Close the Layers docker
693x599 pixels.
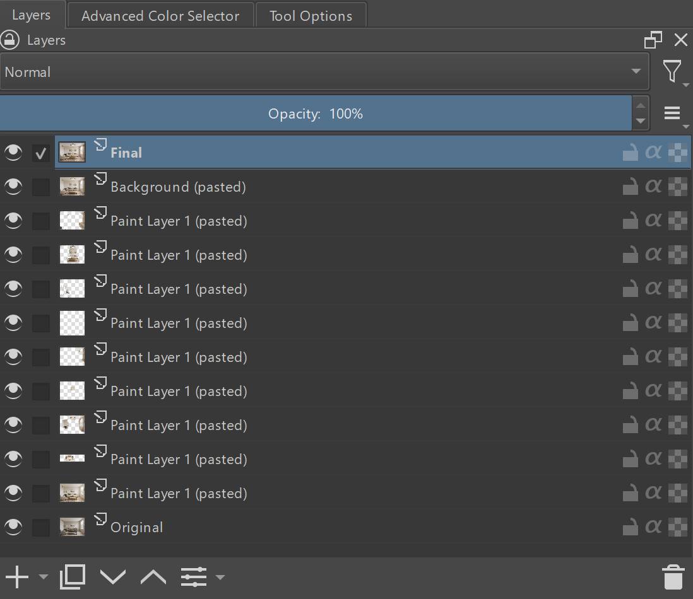[x=680, y=40]
